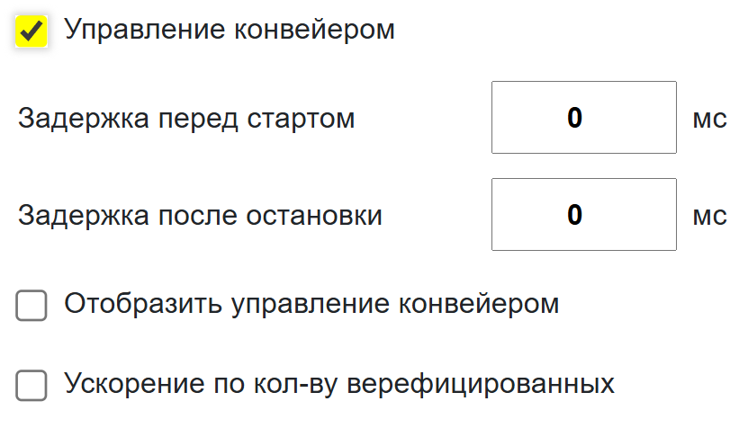The image size is (748, 428).
Task: Click the Управление конвейером label text
Action: click(230, 30)
